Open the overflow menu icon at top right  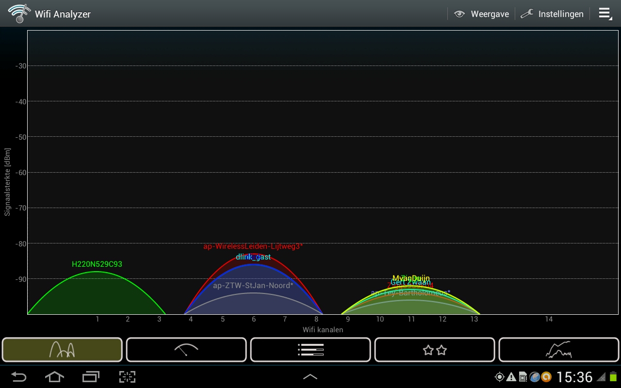[605, 14]
